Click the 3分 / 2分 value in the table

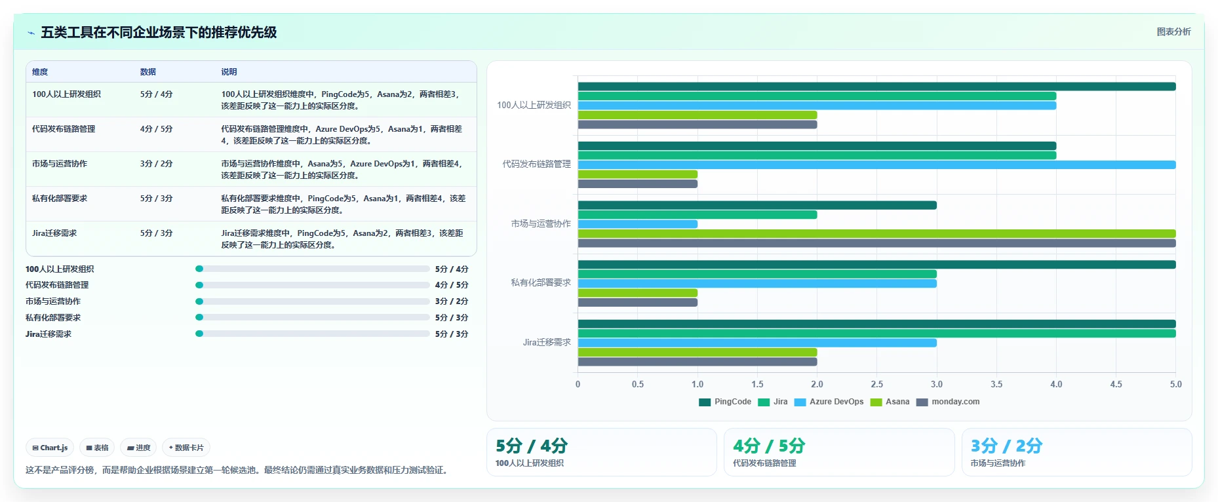click(x=156, y=164)
